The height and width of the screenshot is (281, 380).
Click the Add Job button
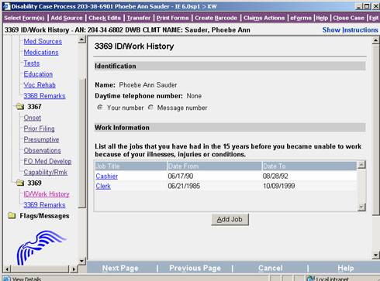point(230,220)
